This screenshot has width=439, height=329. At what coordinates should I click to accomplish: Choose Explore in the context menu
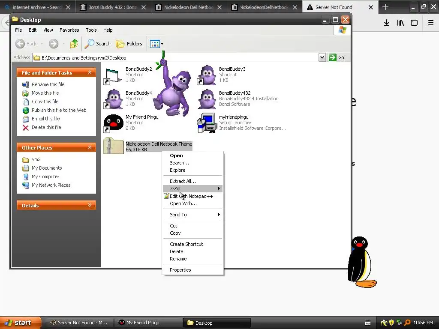[192, 170]
